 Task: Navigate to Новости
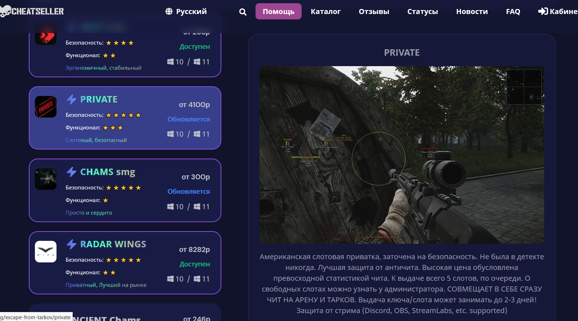point(472,12)
